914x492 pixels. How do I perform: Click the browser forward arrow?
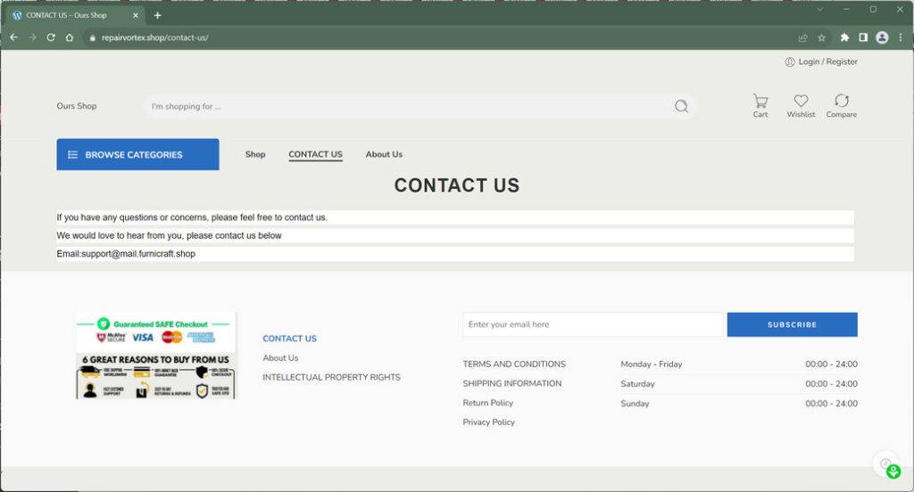(x=33, y=37)
